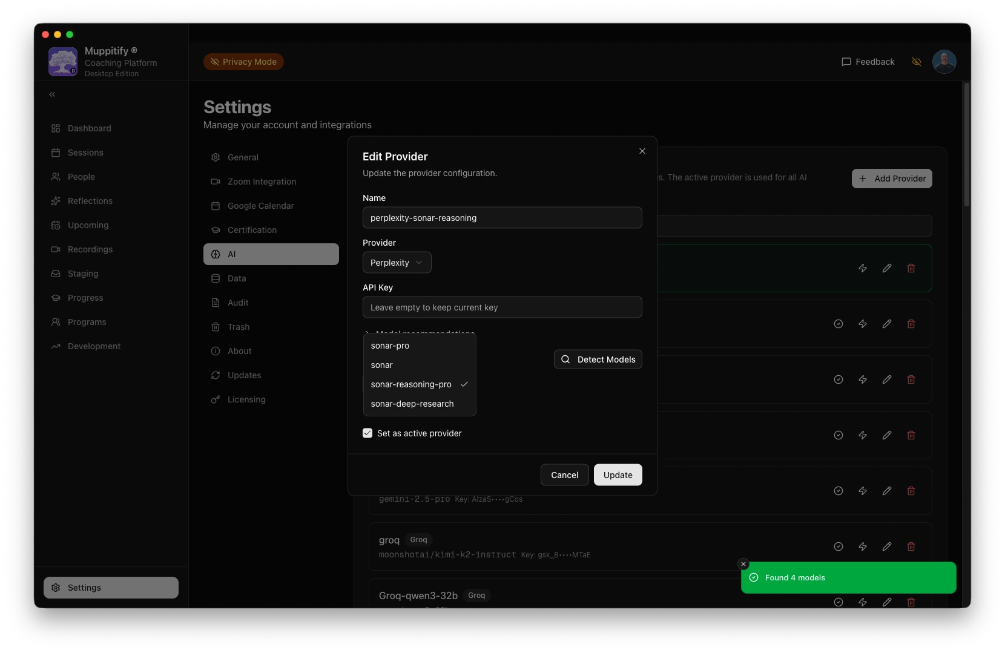The image size is (1005, 653).
Task: Collapse the sidebar with the double-chevron icon
Action: click(52, 94)
